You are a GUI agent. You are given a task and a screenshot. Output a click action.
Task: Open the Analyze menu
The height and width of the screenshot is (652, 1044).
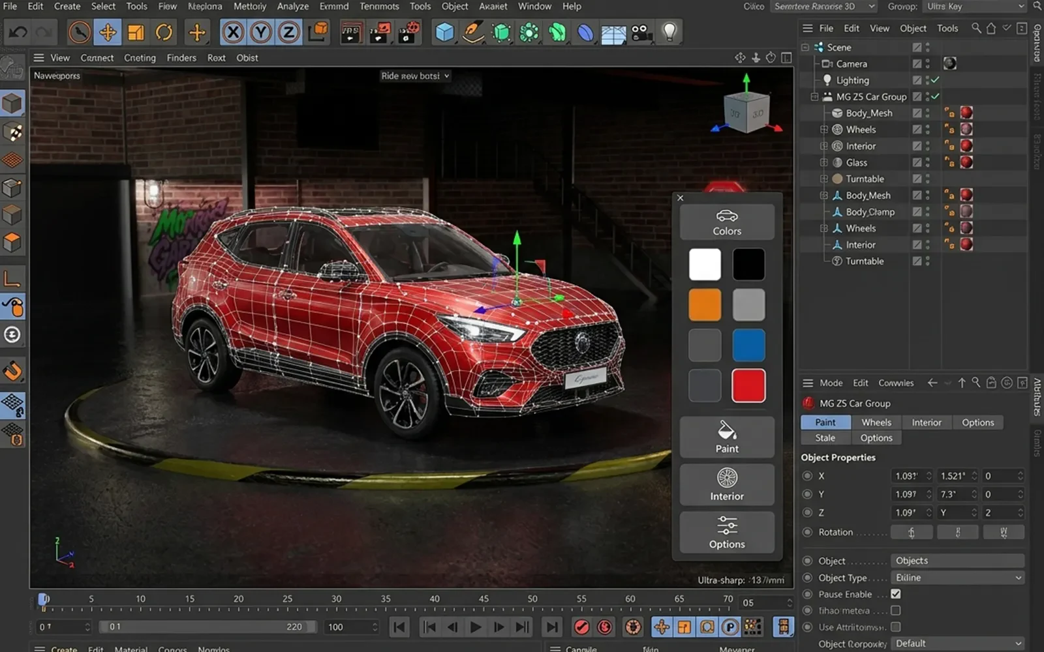click(x=293, y=7)
